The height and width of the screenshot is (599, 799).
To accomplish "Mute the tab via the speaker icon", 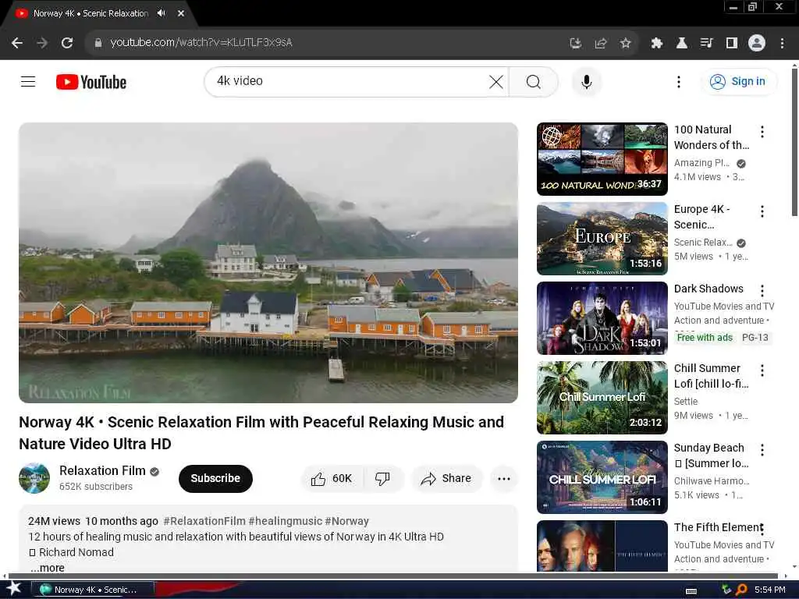I will (x=162, y=13).
